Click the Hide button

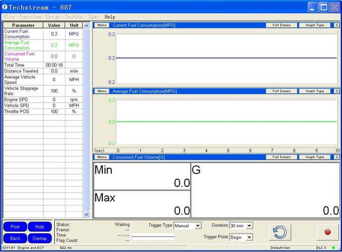40,227
